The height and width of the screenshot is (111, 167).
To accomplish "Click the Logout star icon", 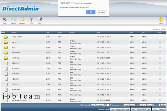I will click(x=161, y=20).
